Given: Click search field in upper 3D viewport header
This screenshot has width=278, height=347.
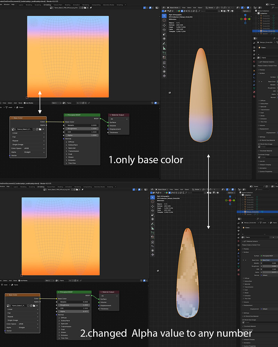Looking at the screenshot, I should click(209, 11).
